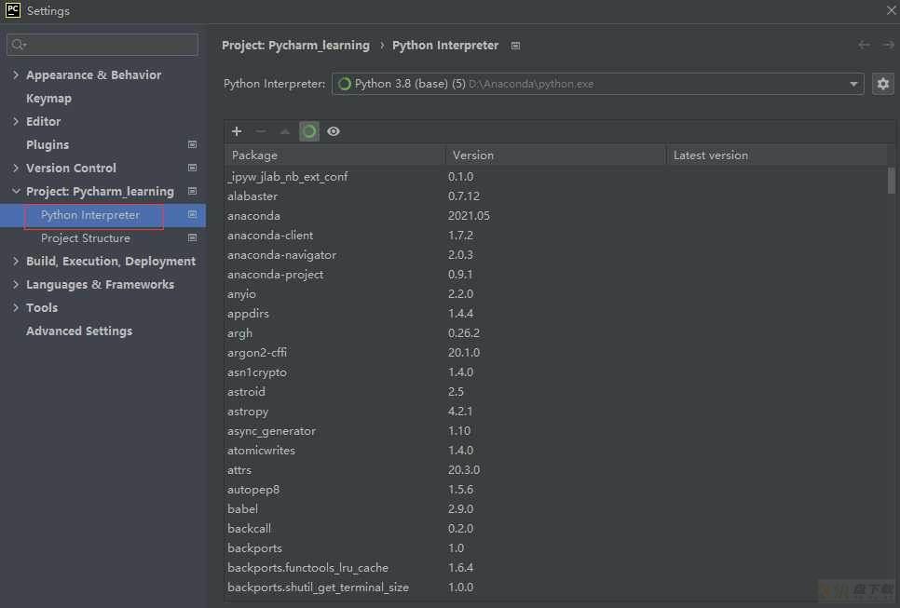Click Project: Pycharm_learning breadcrumb
This screenshot has width=900, height=608.
295,46
